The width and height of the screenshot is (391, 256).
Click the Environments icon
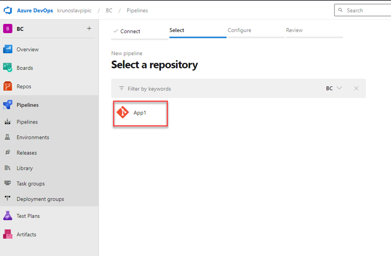click(x=8, y=137)
